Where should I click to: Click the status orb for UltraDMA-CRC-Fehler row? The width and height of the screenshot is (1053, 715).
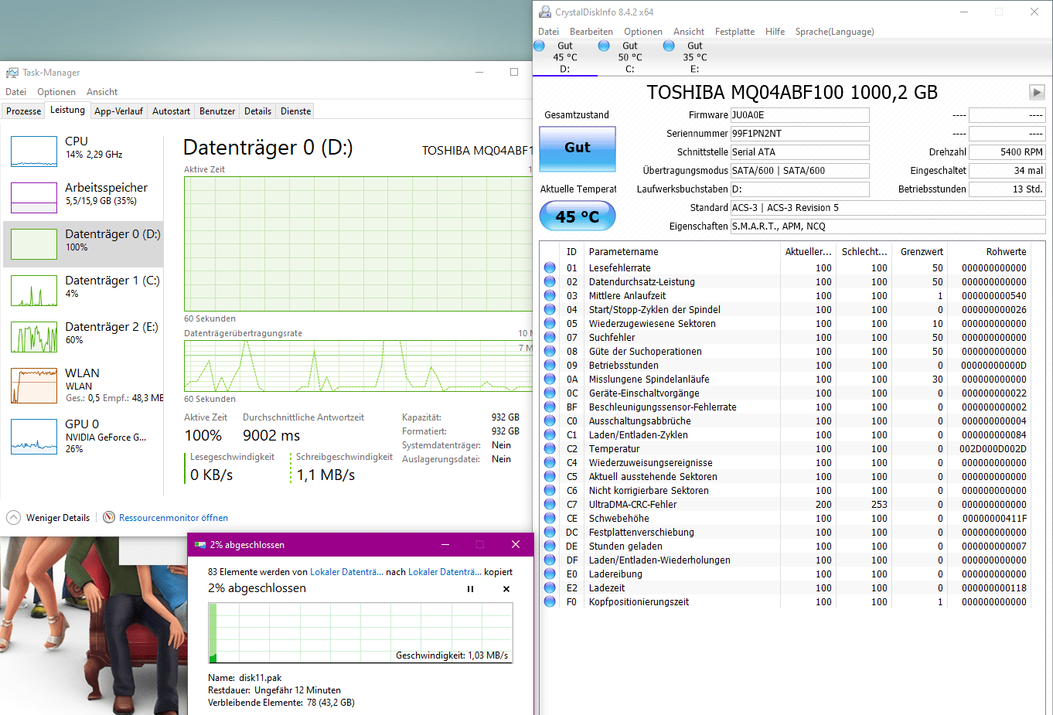point(550,504)
